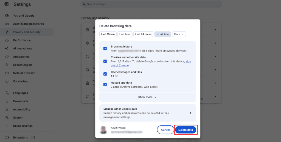Click the On startup power icon

click(7, 81)
